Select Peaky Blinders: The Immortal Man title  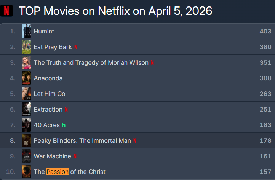[x=82, y=141]
